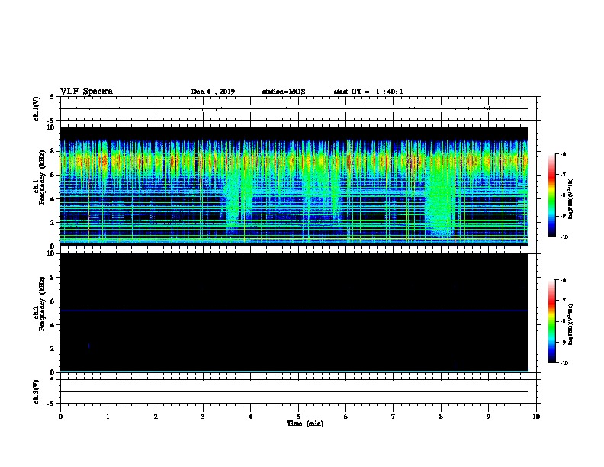Click the "start UT = 1:40:1" text
This screenshot has height=467, width=604.
pyautogui.click(x=368, y=92)
